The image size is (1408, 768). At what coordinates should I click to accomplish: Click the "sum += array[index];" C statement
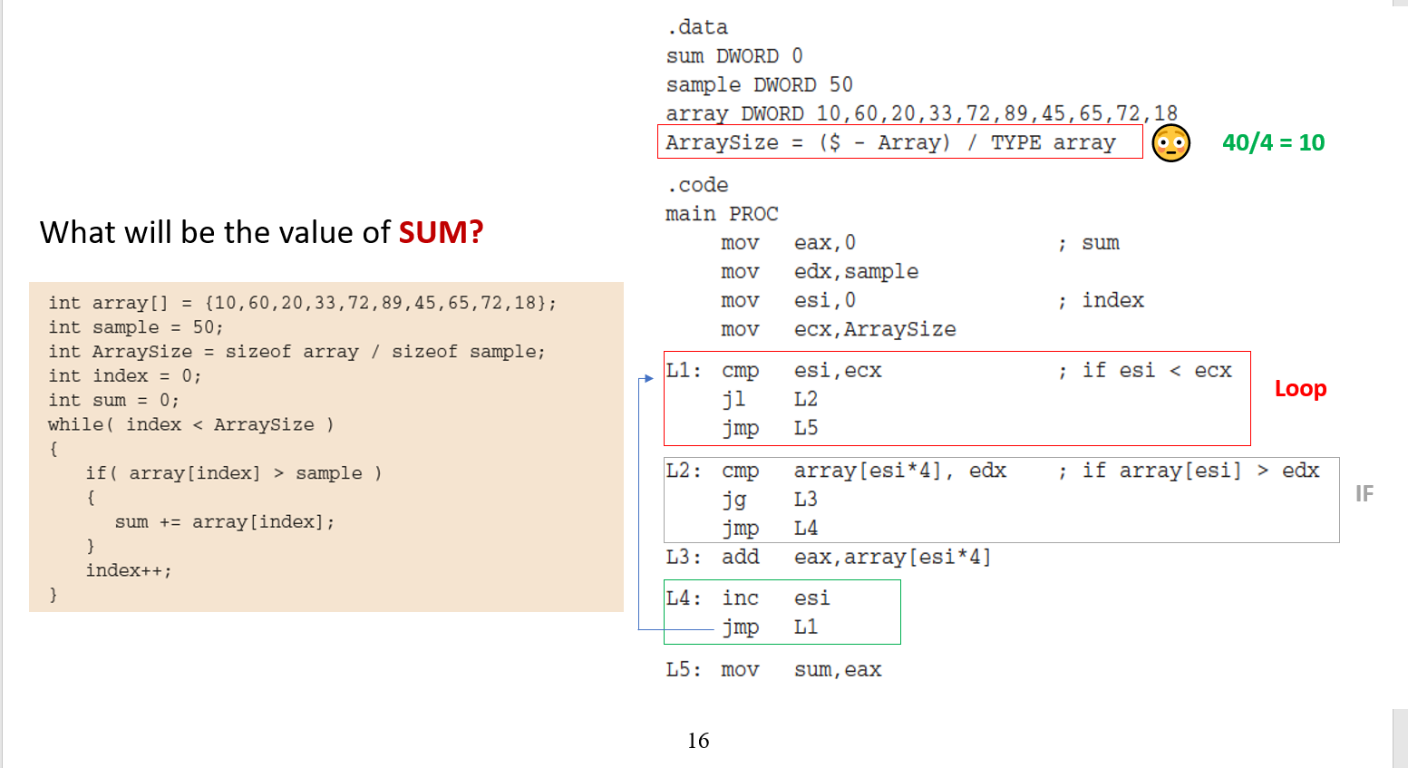point(224,522)
